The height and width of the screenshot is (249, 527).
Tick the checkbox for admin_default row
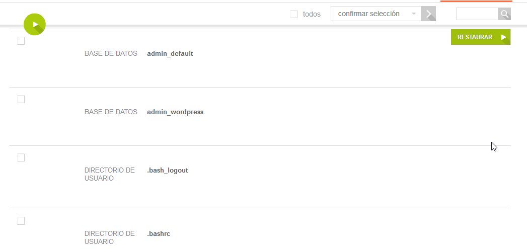click(x=21, y=41)
